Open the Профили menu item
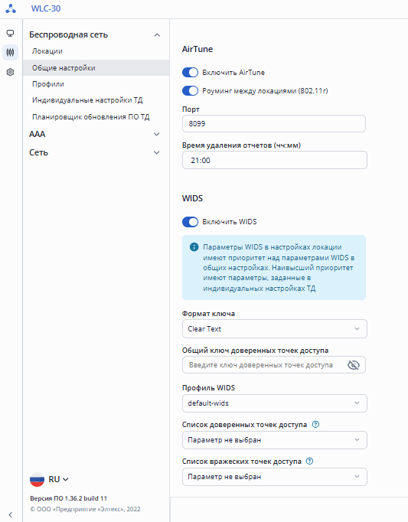This screenshot has width=408, height=522. point(48,84)
